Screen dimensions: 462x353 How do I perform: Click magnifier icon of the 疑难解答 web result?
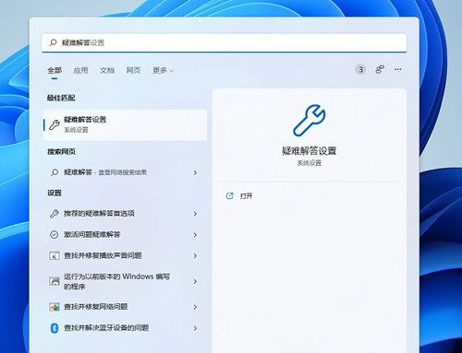coord(55,172)
